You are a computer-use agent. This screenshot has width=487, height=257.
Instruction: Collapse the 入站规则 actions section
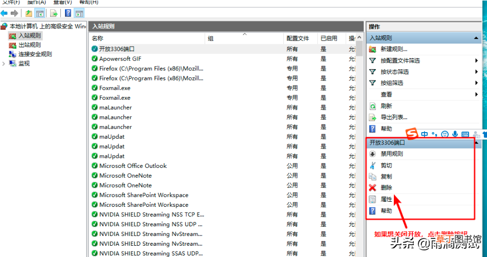[x=476, y=38]
